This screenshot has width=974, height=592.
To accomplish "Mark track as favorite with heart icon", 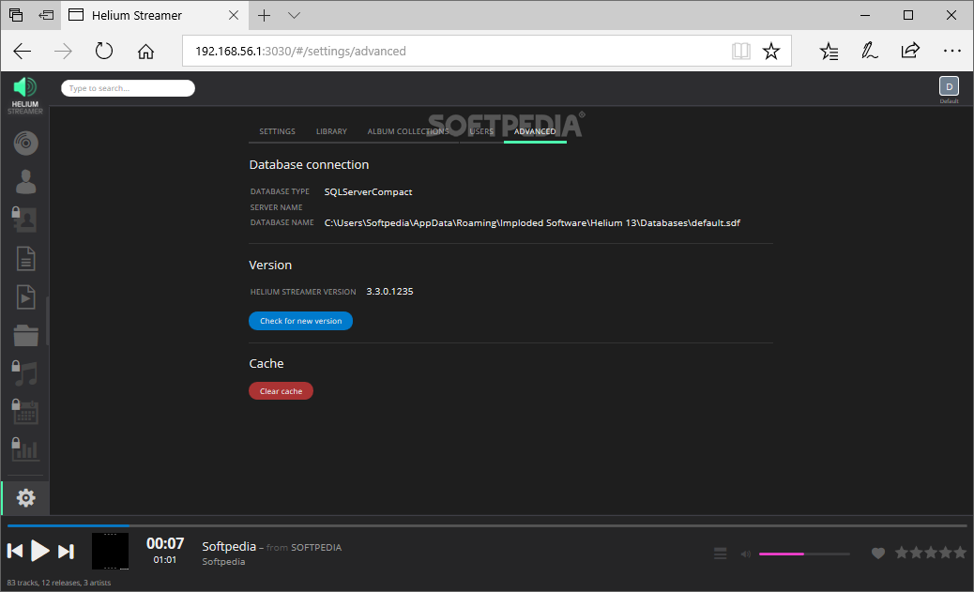I will tap(877, 553).
